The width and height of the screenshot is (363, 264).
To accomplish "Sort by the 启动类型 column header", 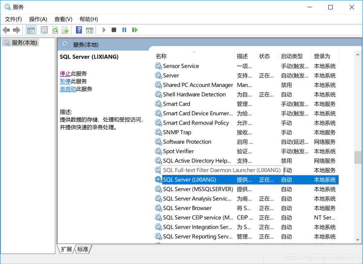I will 295,56.
